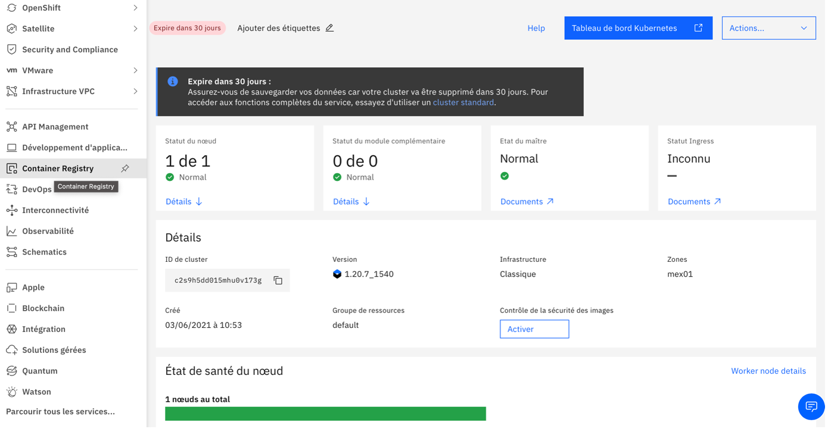Expand the Satellite submenu chevron
Image resolution: width=828 pixels, height=429 pixels.
135,29
